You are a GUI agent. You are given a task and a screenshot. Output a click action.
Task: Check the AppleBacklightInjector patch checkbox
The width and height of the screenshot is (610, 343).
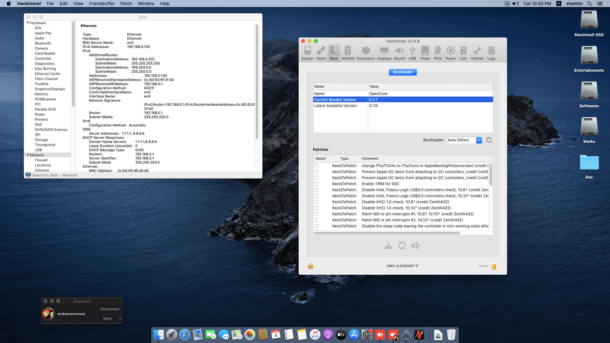pyautogui.click(x=316, y=166)
